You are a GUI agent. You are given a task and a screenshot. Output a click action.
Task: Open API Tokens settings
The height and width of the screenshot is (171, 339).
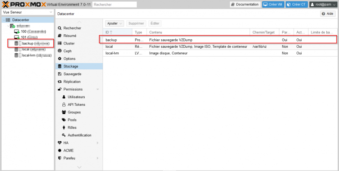click(x=77, y=105)
